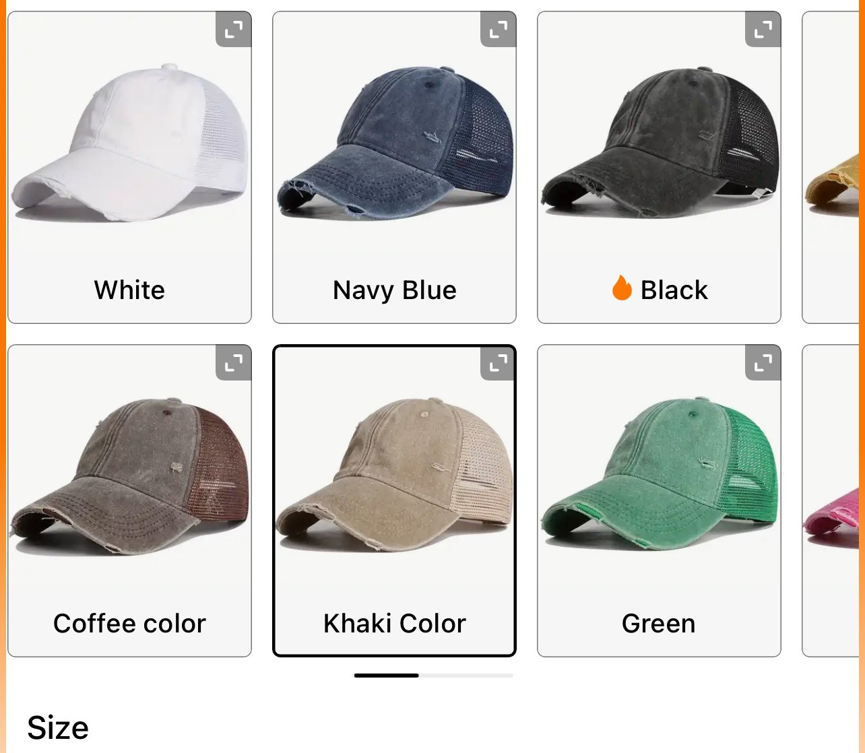865x753 pixels.
Task: Click the horizontal scroll indicator bar
Action: pos(433,675)
